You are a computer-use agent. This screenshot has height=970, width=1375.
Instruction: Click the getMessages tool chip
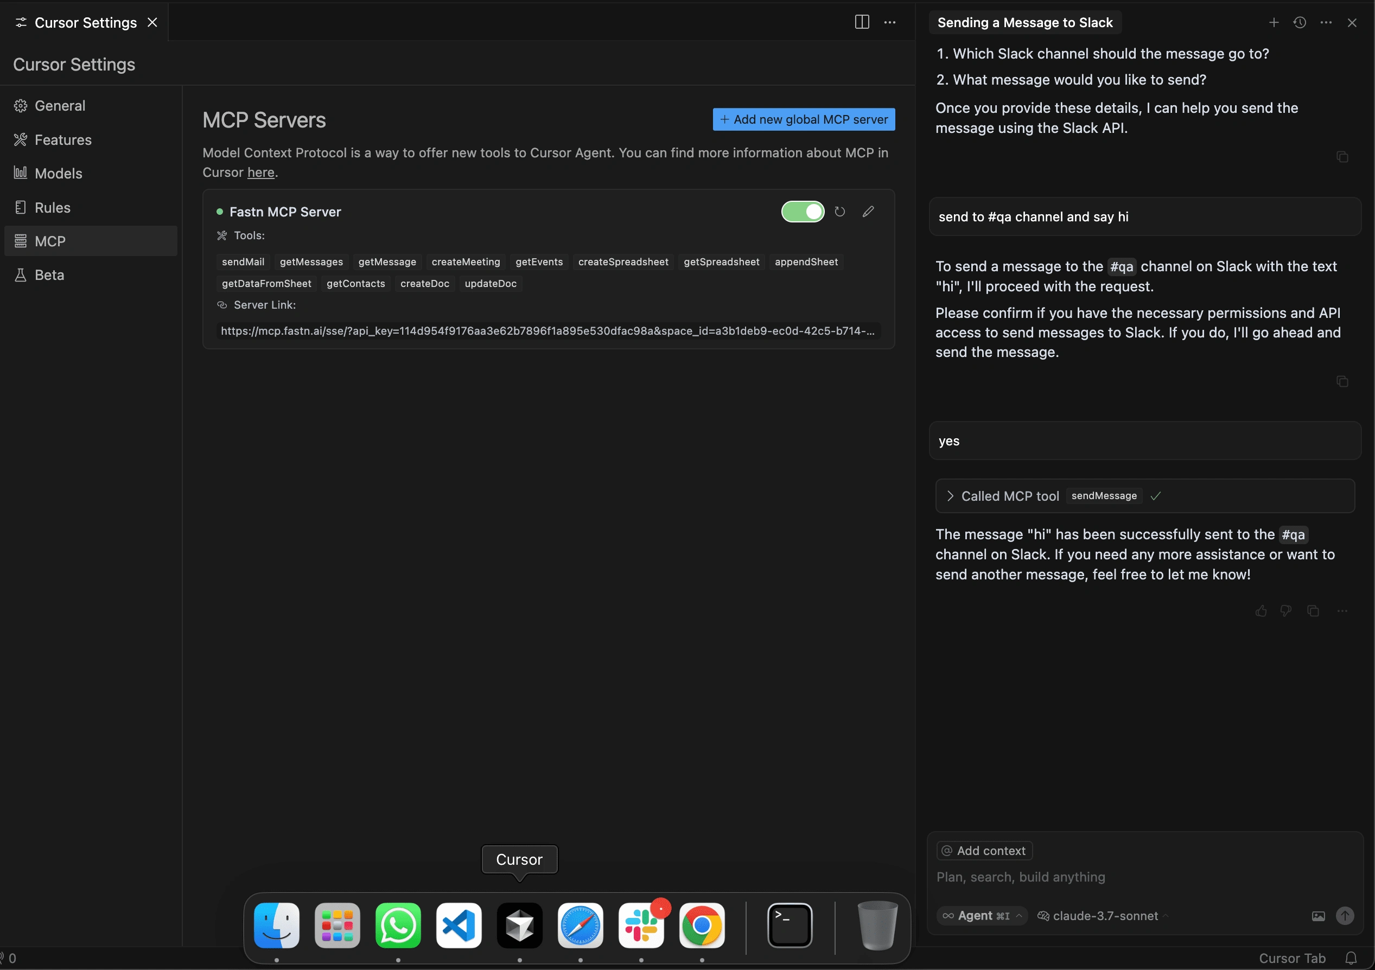pos(311,261)
